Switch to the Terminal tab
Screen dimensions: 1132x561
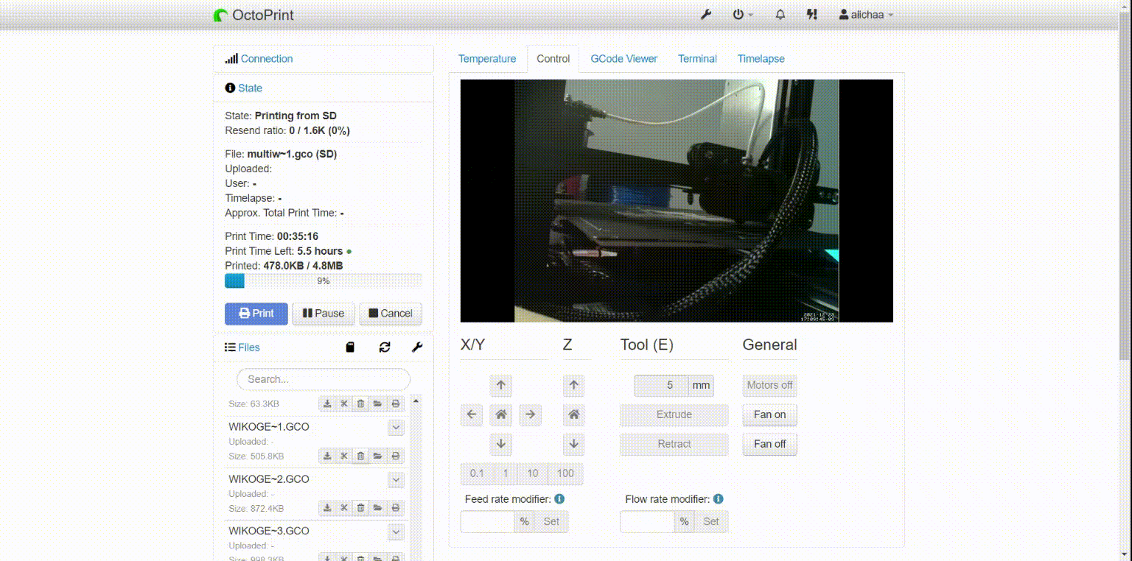point(697,59)
